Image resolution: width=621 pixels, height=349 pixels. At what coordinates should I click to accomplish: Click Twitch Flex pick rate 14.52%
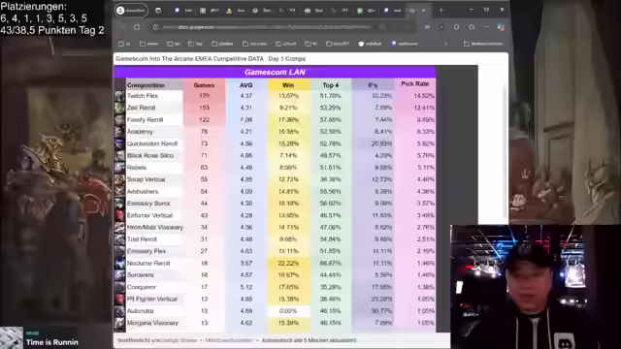point(415,96)
